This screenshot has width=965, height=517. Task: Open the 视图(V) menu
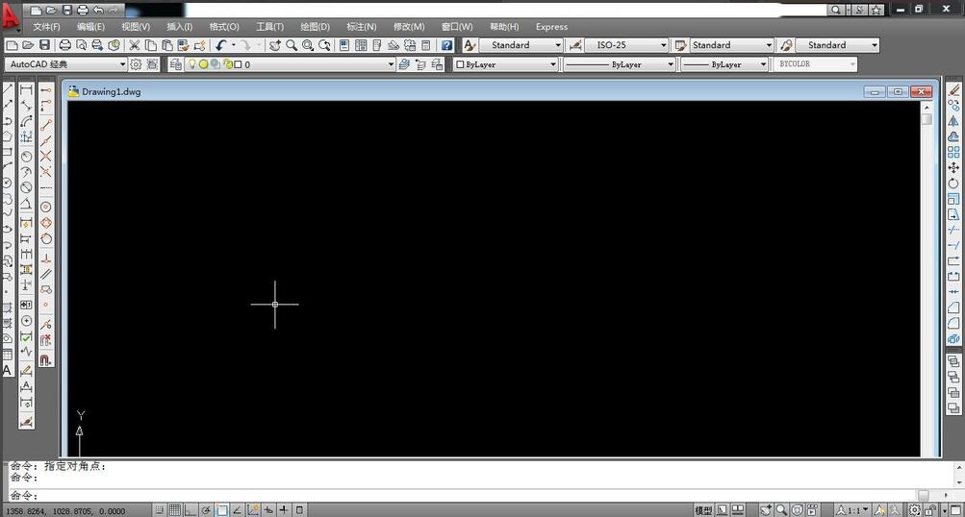(136, 27)
